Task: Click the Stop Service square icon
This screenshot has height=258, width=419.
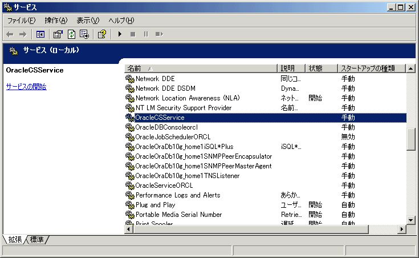Action: (x=133, y=34)
